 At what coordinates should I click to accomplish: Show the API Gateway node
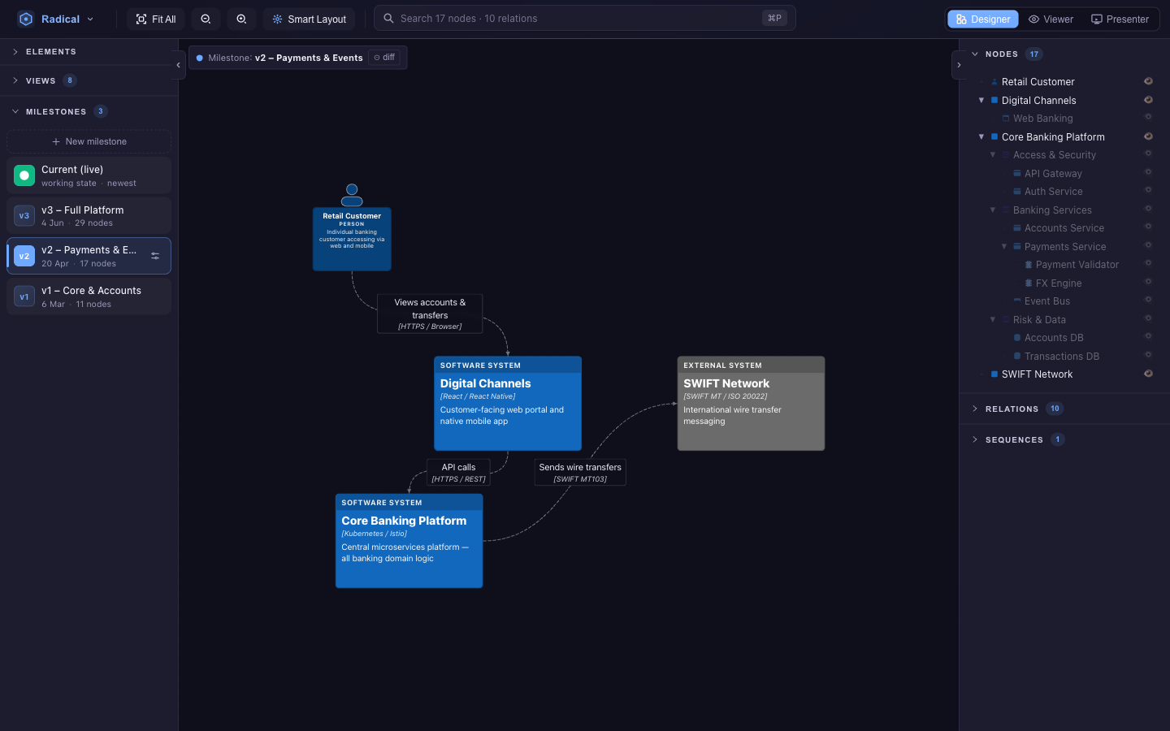click(1148, 172)
